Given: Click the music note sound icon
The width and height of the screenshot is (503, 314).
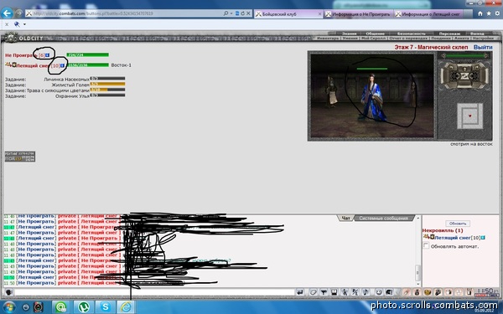Looking at the screenshot, I should tap(366, 292).
